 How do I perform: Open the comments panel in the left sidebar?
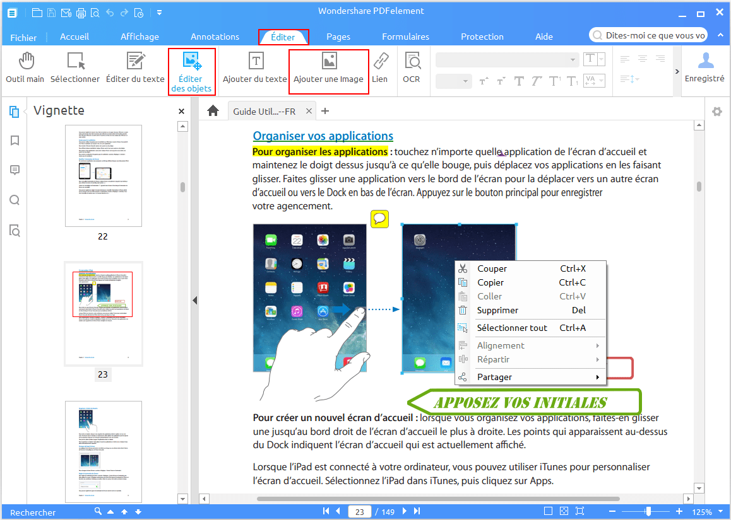point(15,170)
